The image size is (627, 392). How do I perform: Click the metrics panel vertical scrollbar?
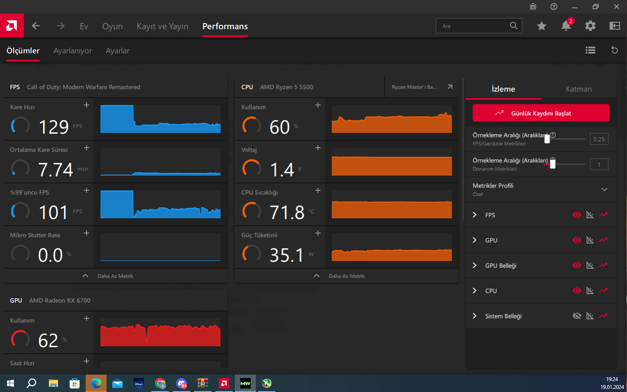point(463,148)
